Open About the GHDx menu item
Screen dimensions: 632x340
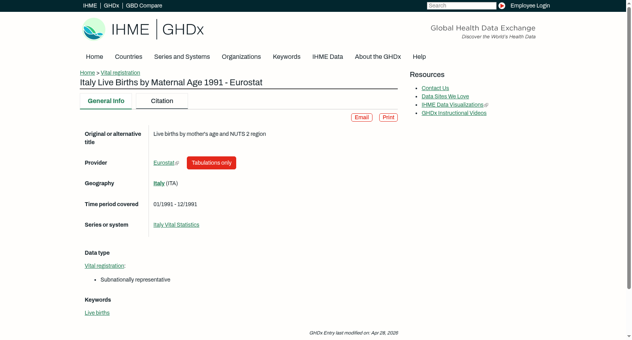coord(378,57)
